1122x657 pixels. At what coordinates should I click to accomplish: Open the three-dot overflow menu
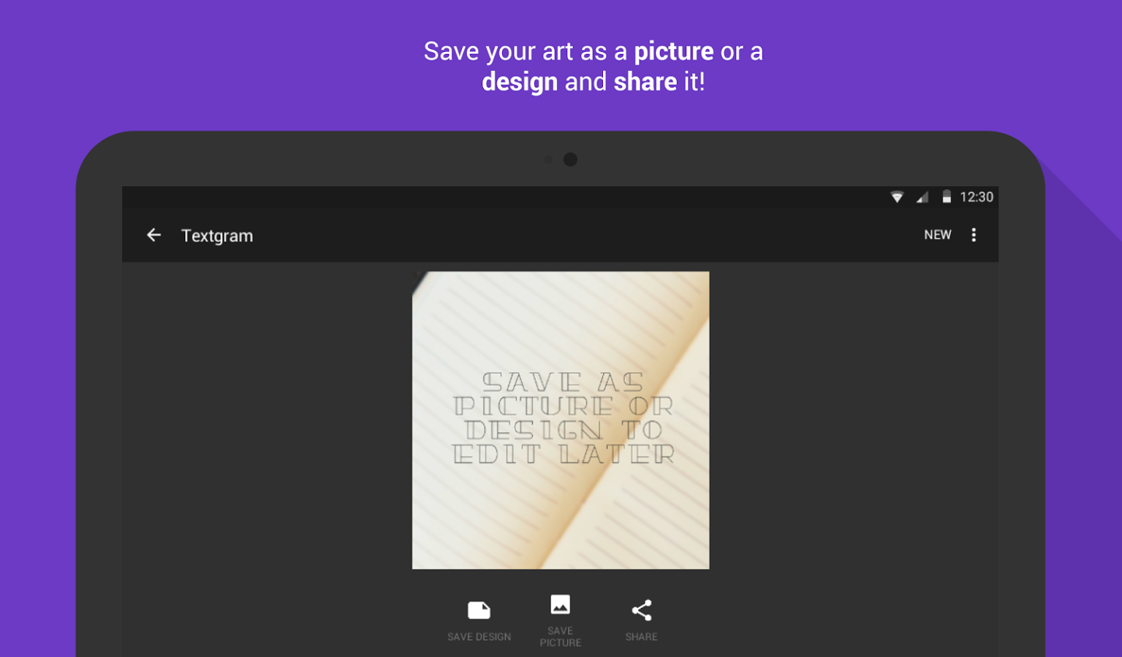coord(974,235)
